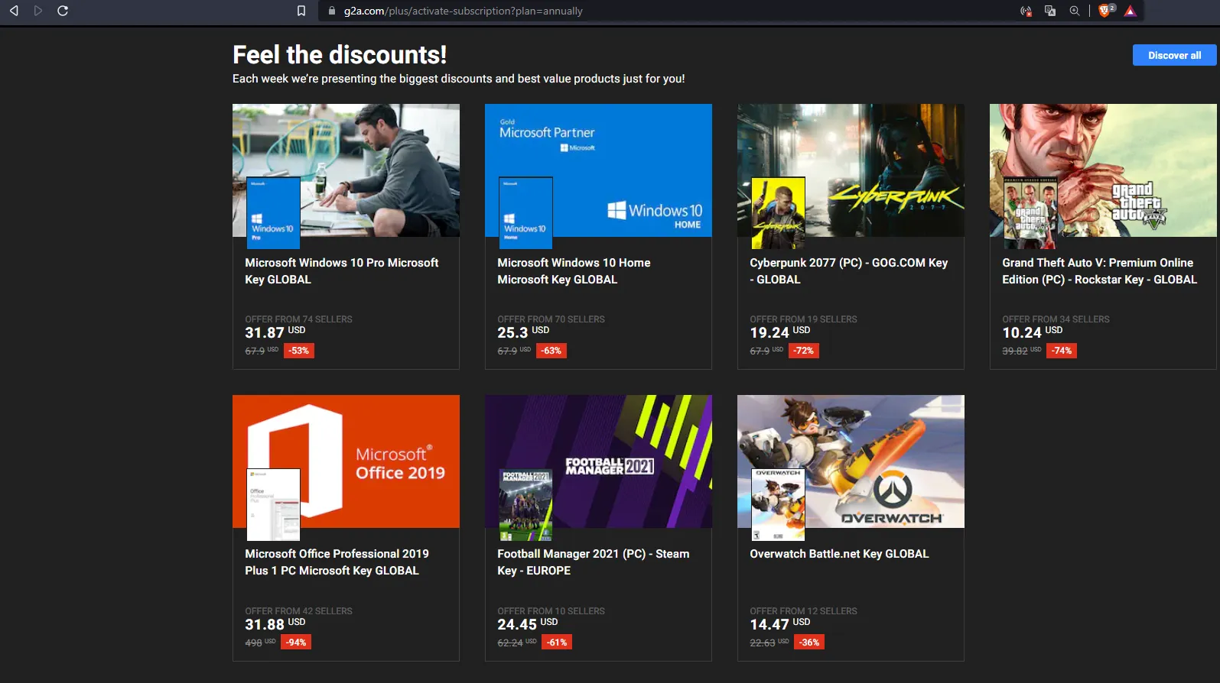The height and width of the screenshot is (683, 1220).
Task: Click OFFER FROM 19 SELLERS text
Action: (803, 319)
